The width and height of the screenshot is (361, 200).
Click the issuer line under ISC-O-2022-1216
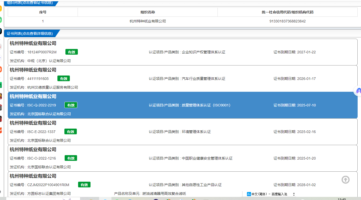coord(40,167)
